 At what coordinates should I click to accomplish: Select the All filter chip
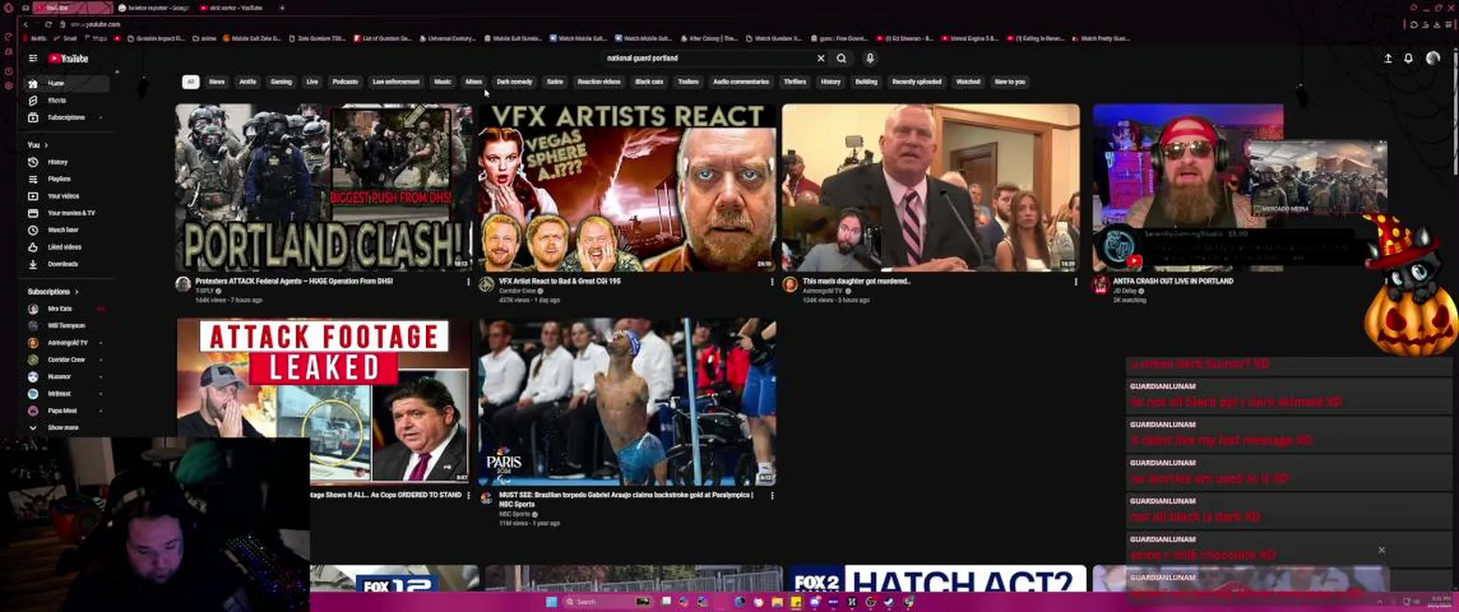pos(190,82)
